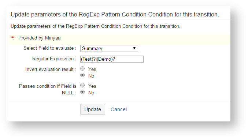
Task: Select Yes radio for Invert evaluation result
Action: tap(82, 68)
